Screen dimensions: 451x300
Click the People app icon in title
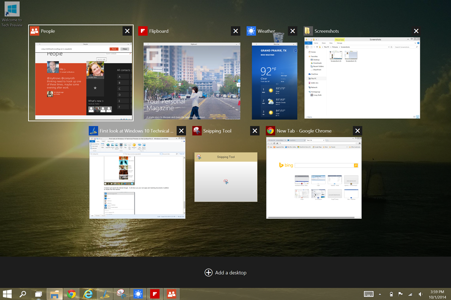[34, 31]
